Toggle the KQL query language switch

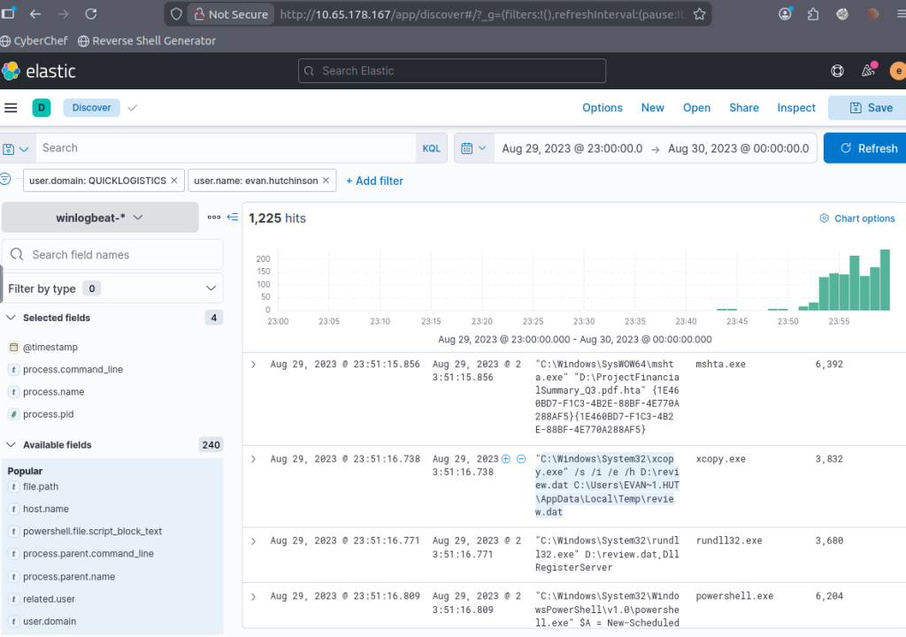(x=431, y=149)
